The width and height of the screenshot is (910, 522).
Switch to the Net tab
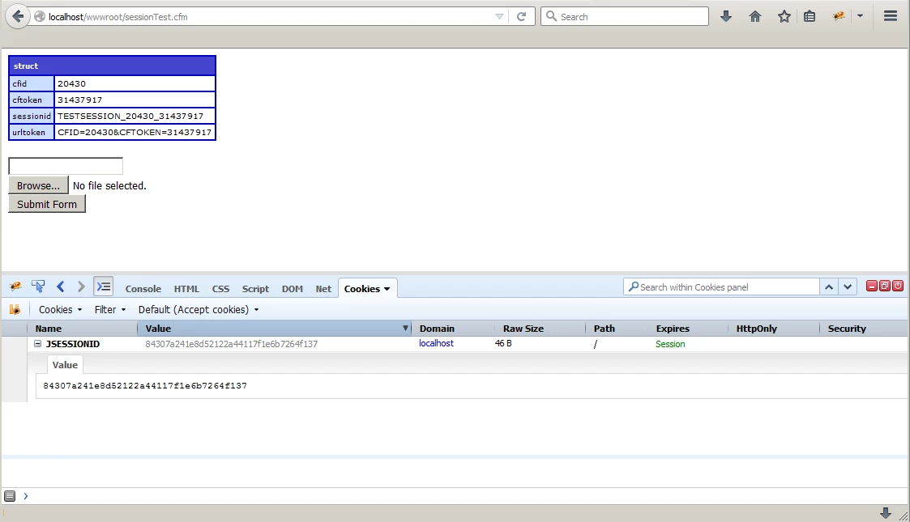(x=323, y=289)
